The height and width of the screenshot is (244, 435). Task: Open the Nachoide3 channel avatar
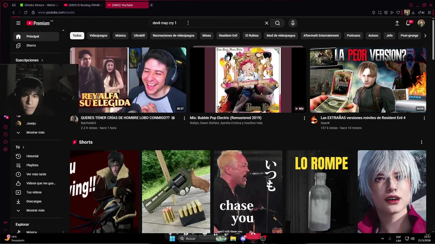[x=74, y=119]
